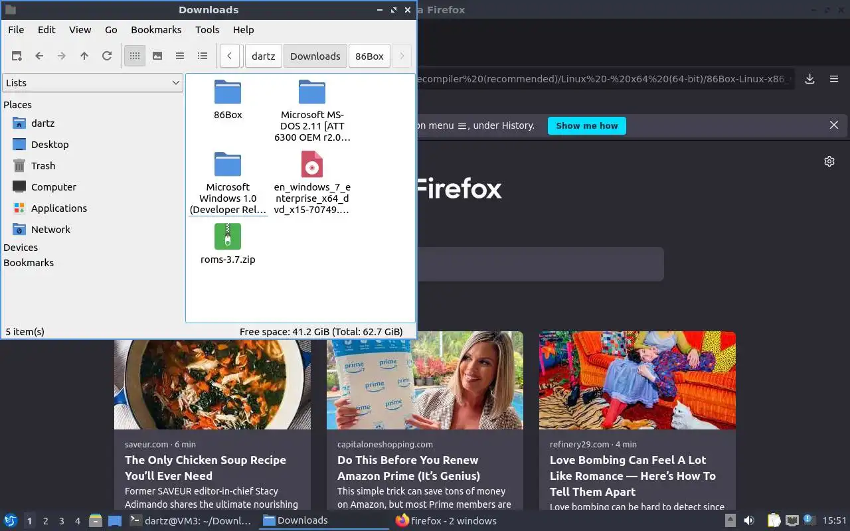Open Firefox hamburger application menu
The height and width of the screenshot is (531, 850).
click(x=834, y=79)
